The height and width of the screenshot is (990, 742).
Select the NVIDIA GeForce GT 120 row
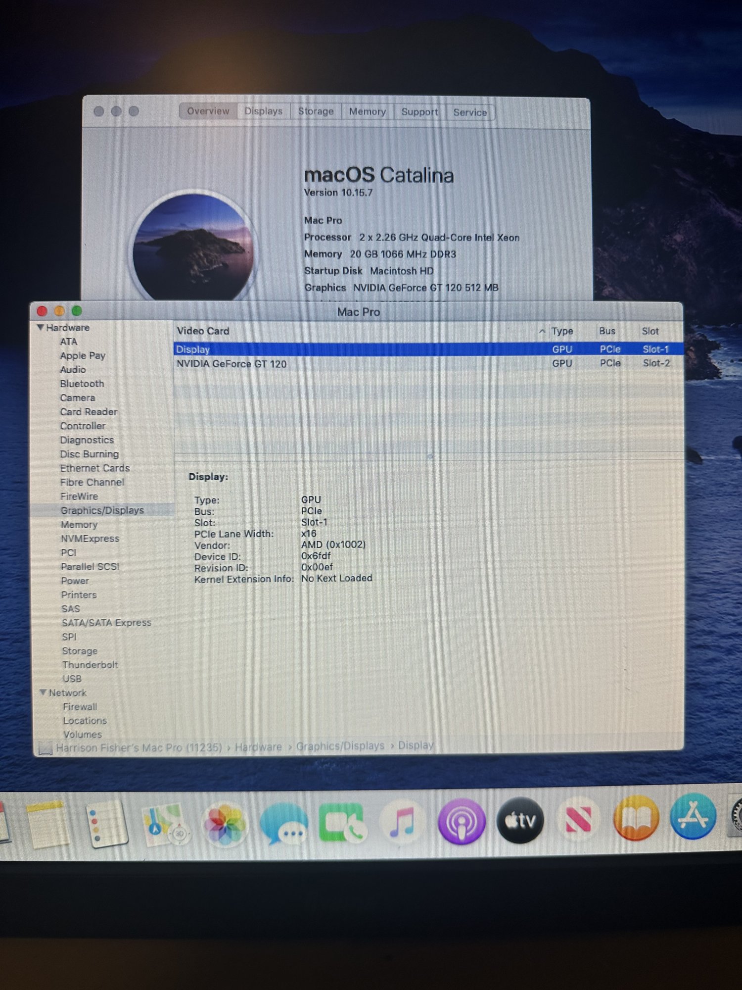pos(428,364)
